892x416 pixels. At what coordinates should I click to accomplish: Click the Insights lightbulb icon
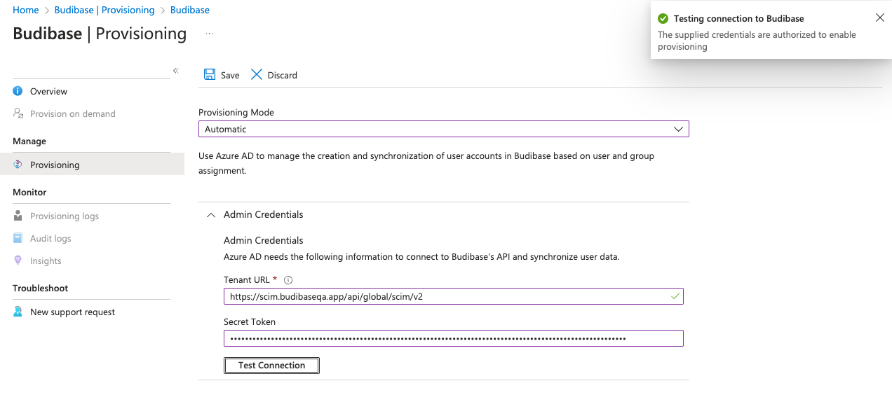[18, 261]
